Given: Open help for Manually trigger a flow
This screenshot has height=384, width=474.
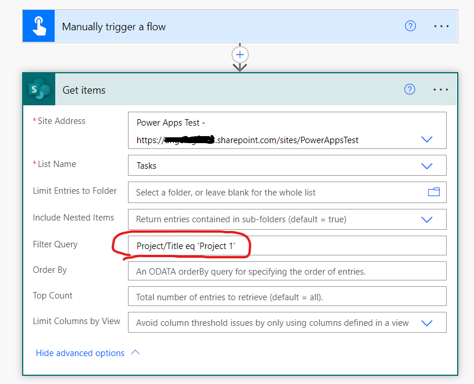Looking at the screenshot, I should (410, 26).
